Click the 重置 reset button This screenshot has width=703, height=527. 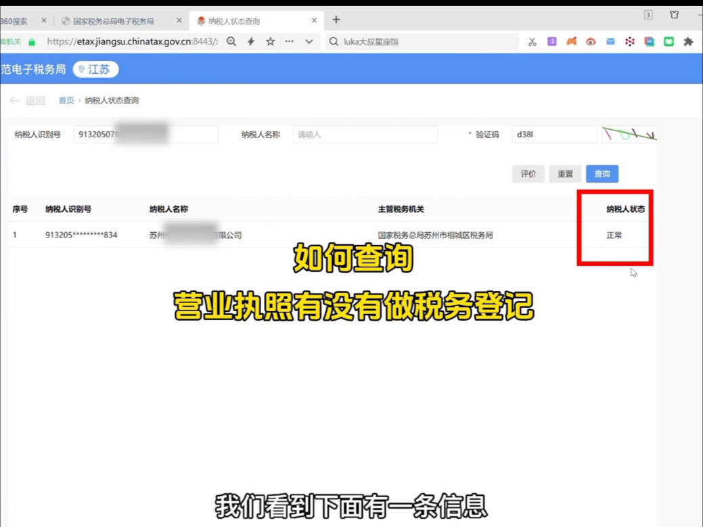565,174
